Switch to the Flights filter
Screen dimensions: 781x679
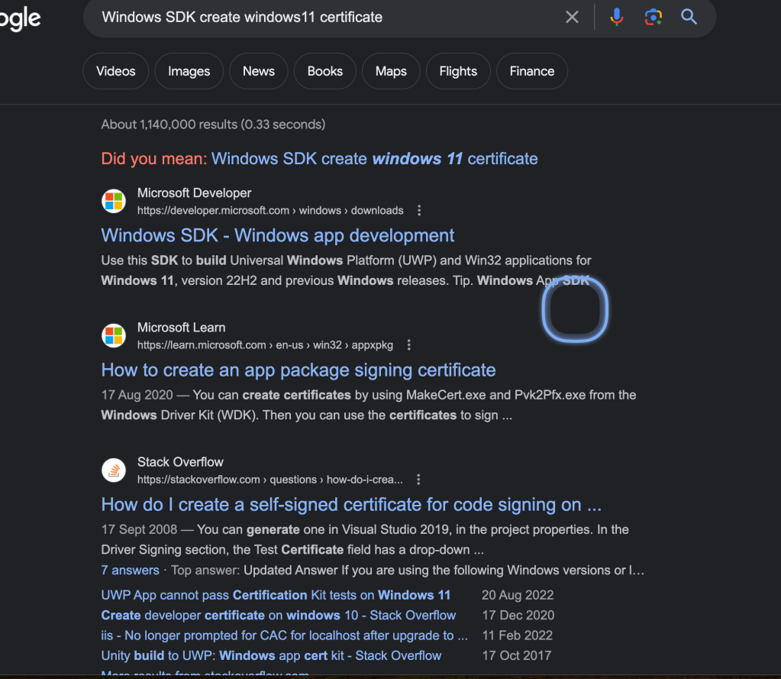click(x=458, y=71)
